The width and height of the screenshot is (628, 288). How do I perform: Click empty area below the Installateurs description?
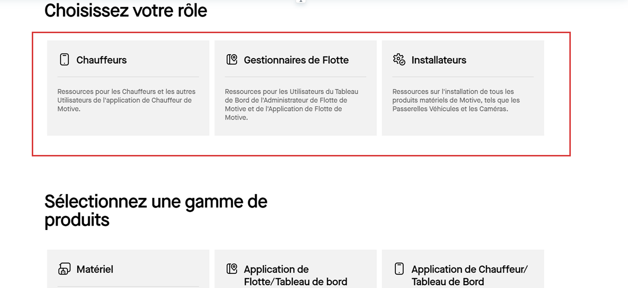pyautogui.click(x=463, y=125)
